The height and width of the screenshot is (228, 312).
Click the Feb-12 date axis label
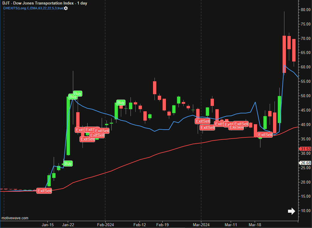[139, 225]
